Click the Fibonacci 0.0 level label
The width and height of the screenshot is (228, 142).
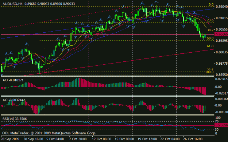point(211,5)
